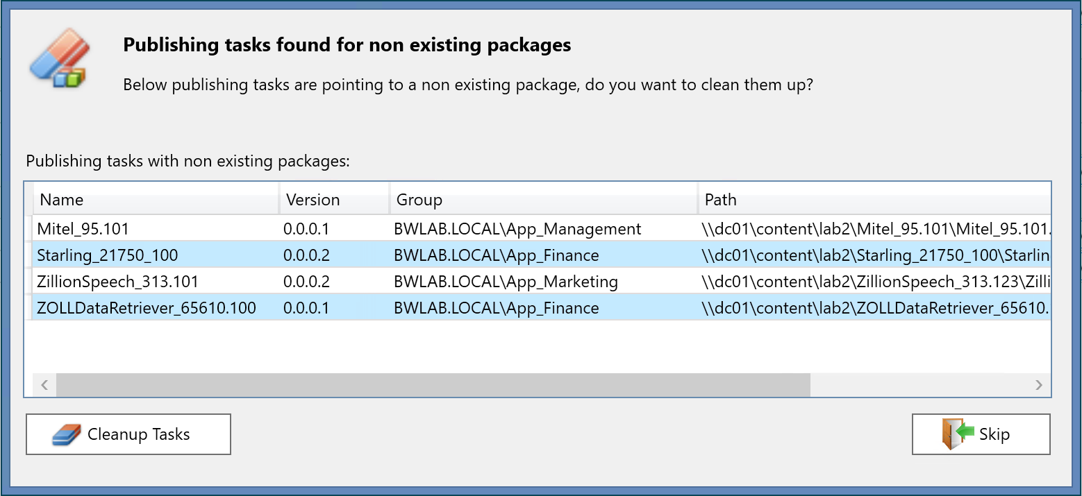
Task: Click the BWLAB.LOCAL\App_Marketing group cell
Action: pos(506,282)
